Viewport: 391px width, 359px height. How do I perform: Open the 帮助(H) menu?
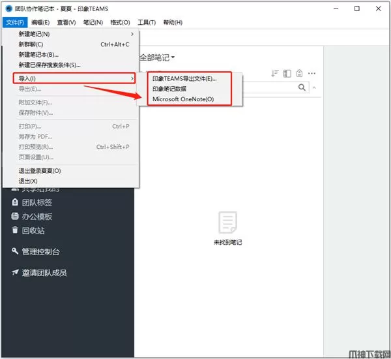click(x=173, y=22)
